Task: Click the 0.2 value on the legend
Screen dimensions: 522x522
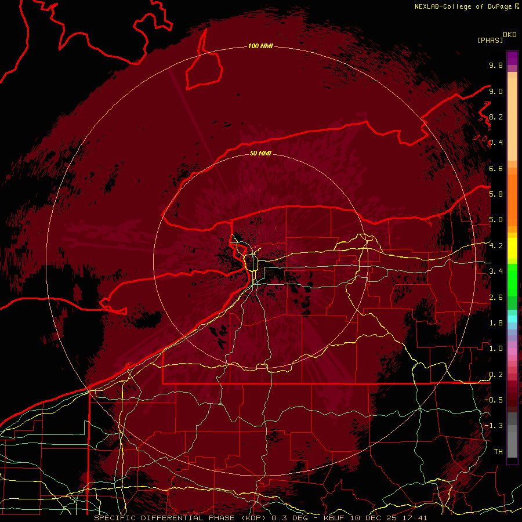Action: 496,375
